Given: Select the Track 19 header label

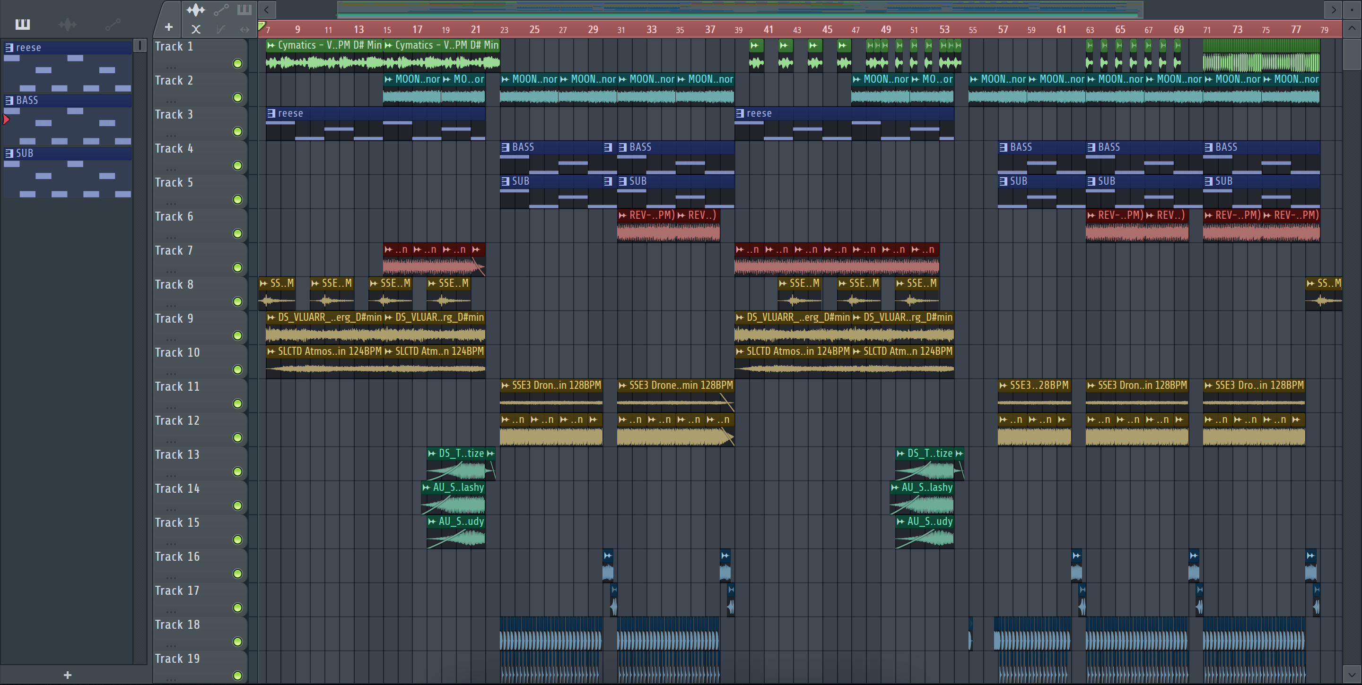Looking at the screenshot, I should pyautogui.click(x=177, y=659).
